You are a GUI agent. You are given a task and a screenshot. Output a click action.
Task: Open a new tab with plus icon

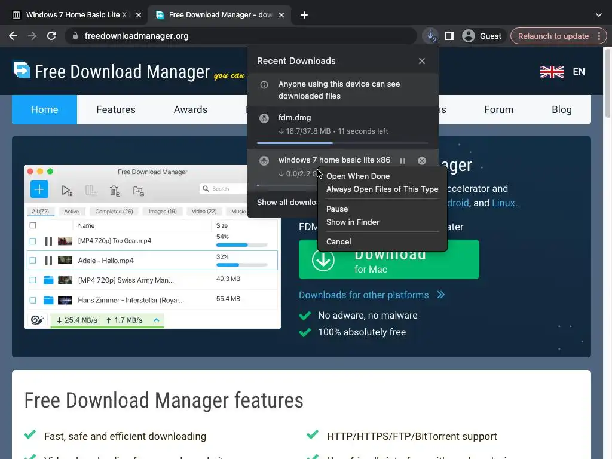pos(304,15)
